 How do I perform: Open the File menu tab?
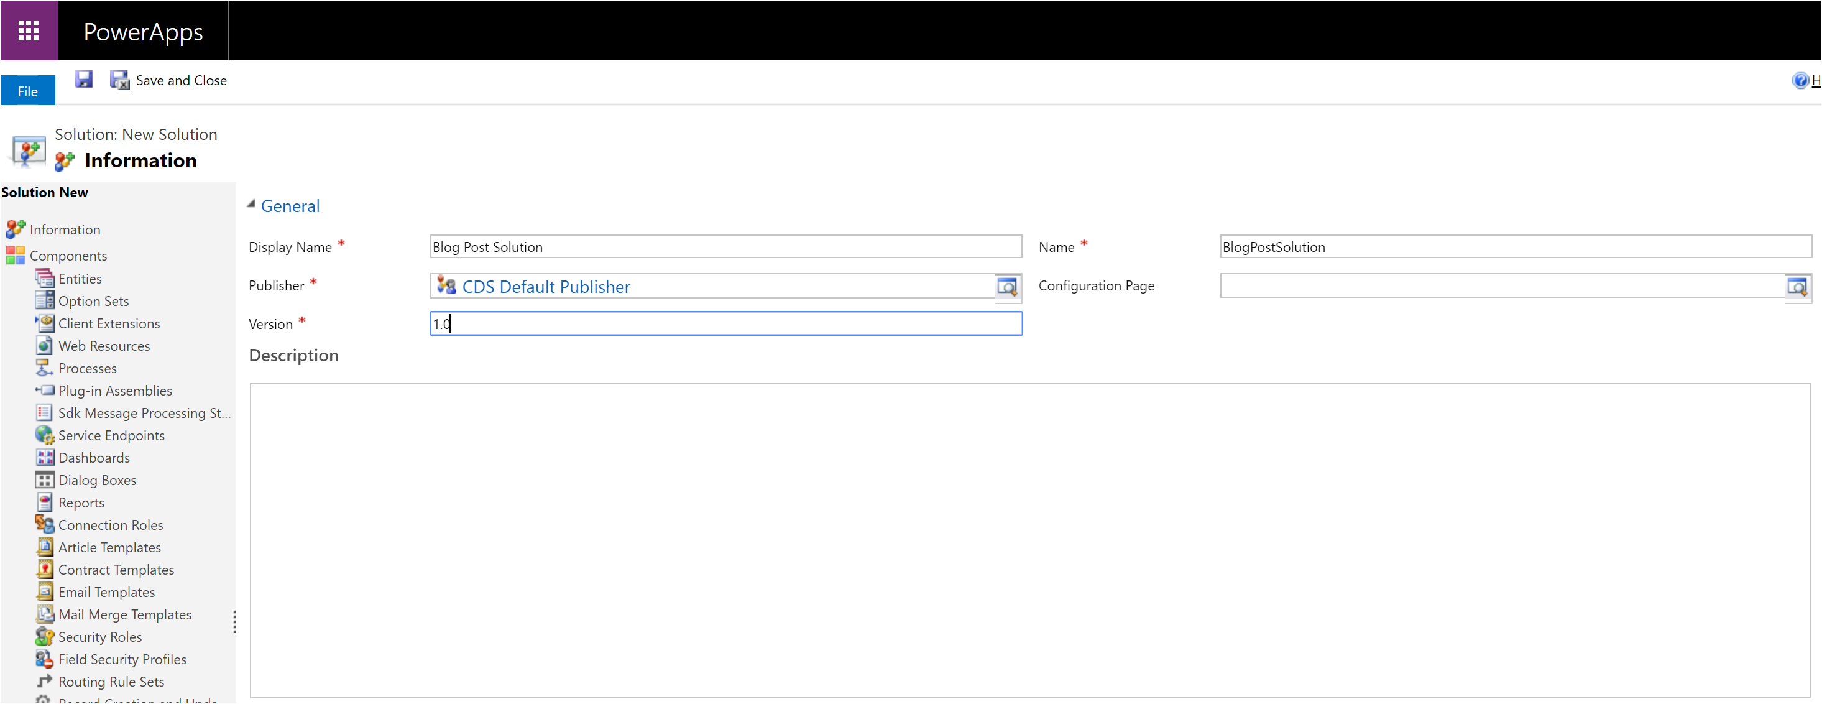coord(27,91)
